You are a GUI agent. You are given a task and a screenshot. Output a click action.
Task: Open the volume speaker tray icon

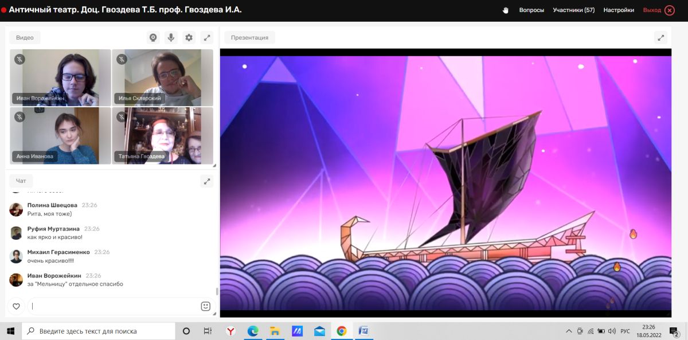[612, 331]
